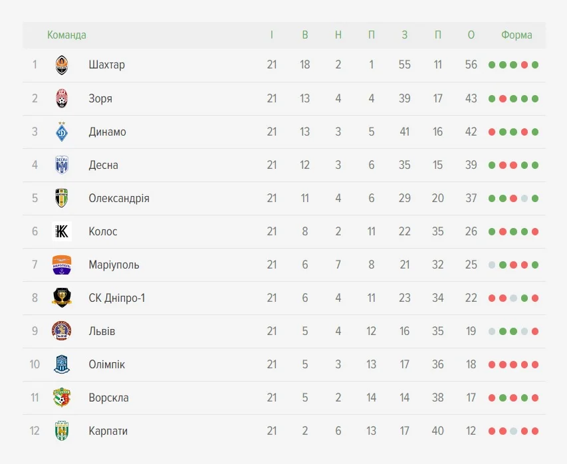Click the Kolos team emblem

pyautogui.click(x=62, y=231)
